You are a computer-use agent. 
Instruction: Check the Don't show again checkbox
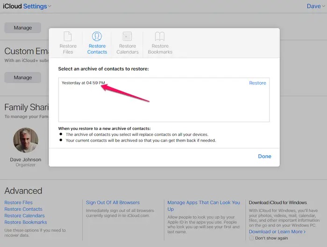pos(251,238)
